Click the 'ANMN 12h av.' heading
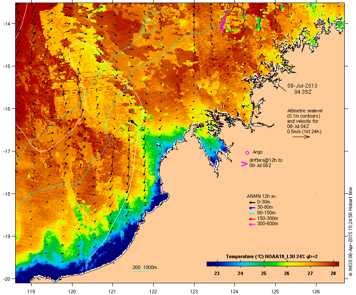This screenshot has width=356, height=295. 262,196
